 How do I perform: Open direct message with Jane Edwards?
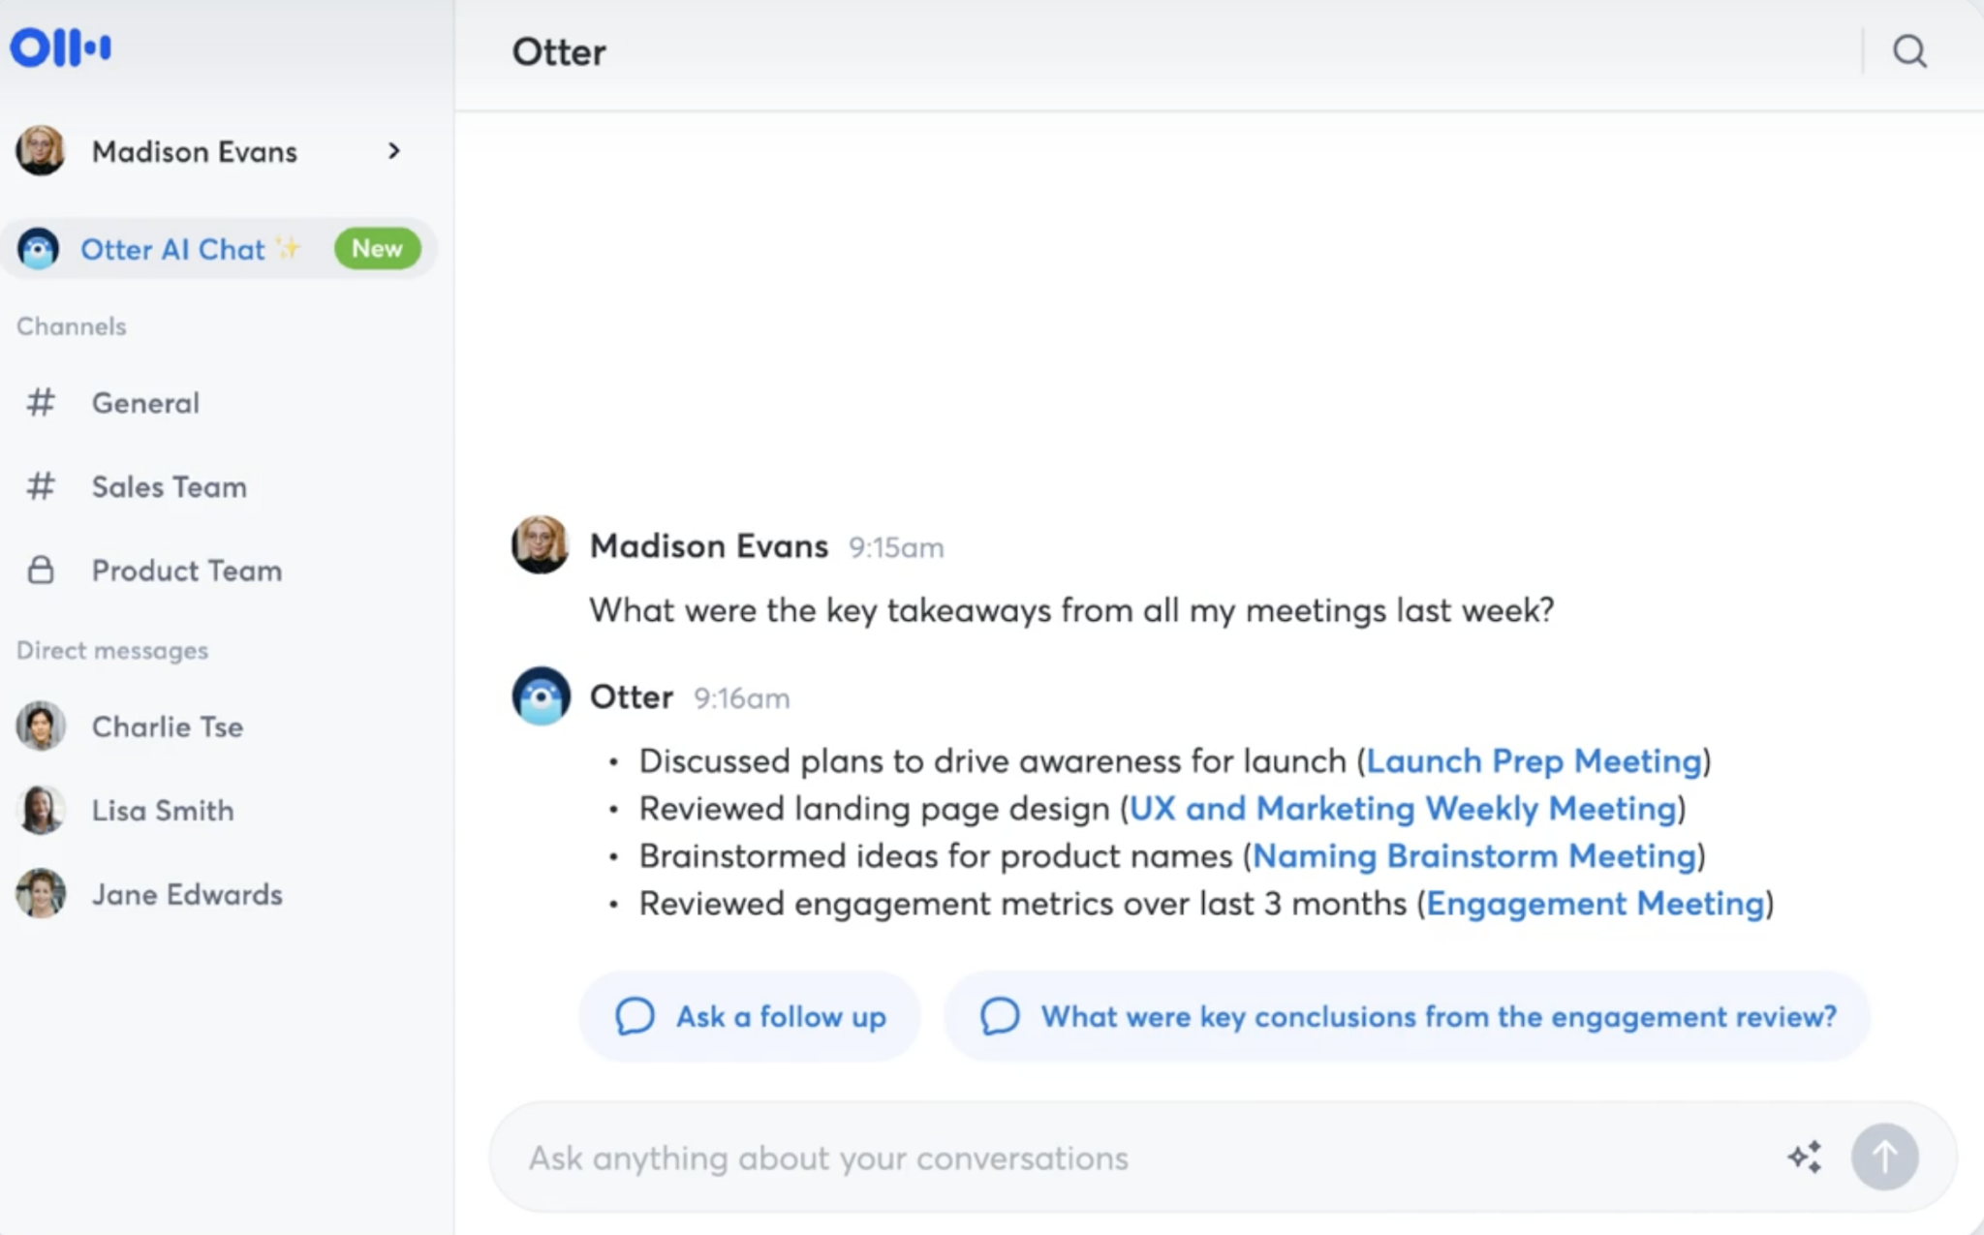(186, 894)
